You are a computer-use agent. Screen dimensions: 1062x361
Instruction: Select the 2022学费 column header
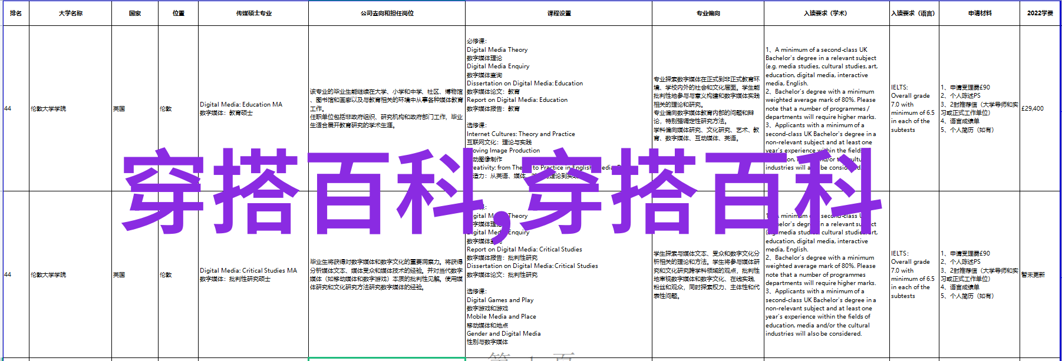(x=1040, y=13)
